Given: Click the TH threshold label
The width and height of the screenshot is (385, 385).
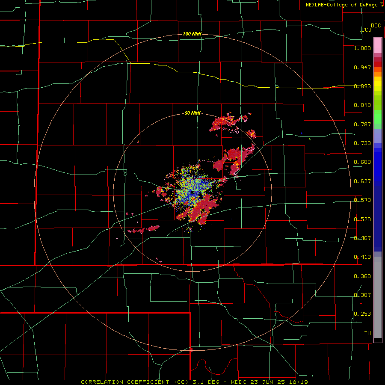Looking at the screenshot, I should (x=367, y=333).
